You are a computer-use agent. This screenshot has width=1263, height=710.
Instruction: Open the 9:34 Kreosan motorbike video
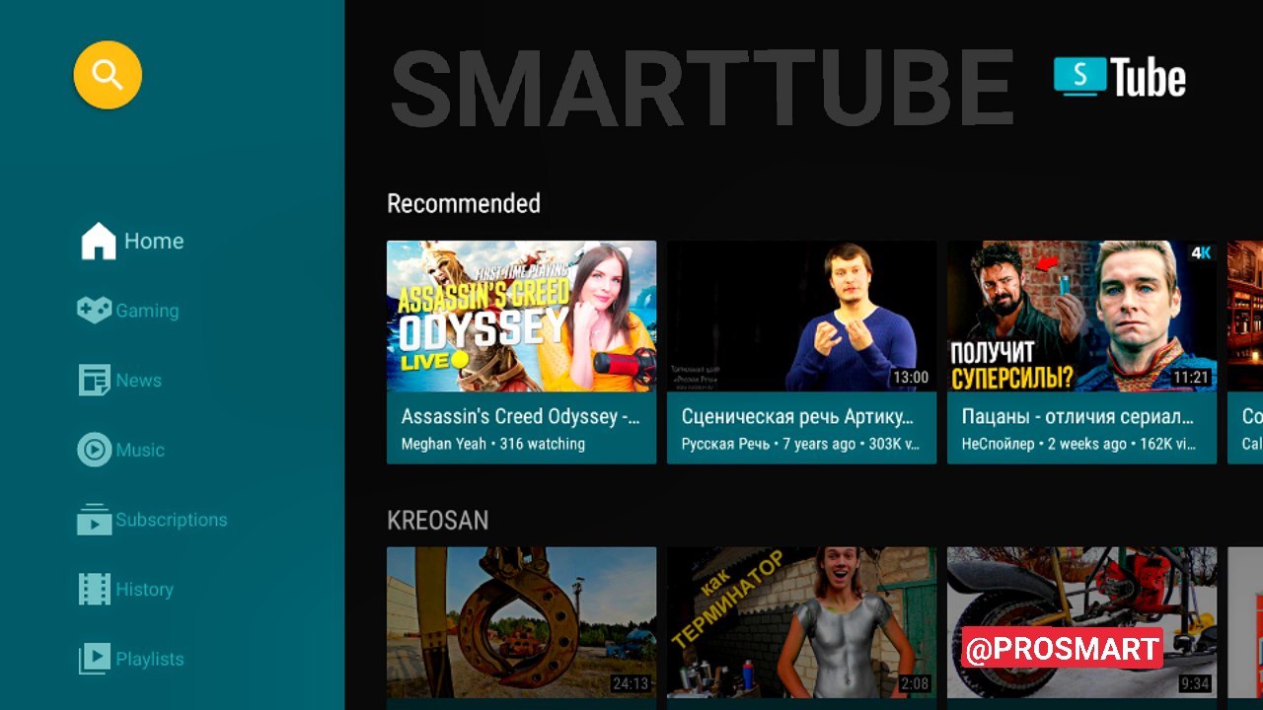pyautogui.click(x=1081, y=623)
